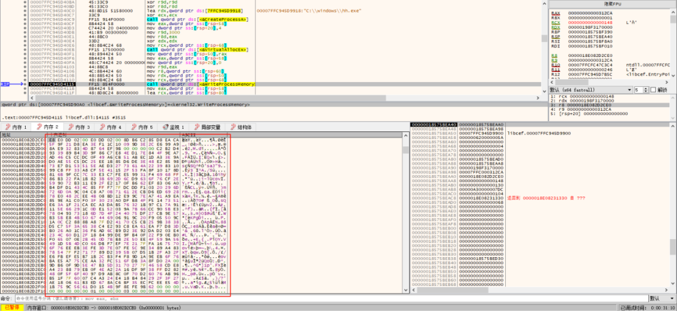
Task: Select argument row 1: rcx
Action: (x=609, y=96)
